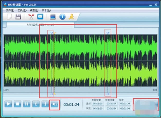
Task: Click the blank page new file icon
Action: point(9,17)
